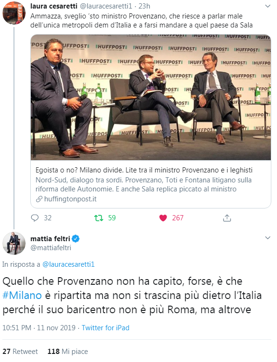Open the article headline Egoista o no?

[x=144, y=170]
